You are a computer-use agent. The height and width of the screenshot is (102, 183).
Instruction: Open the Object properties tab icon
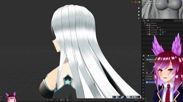point(143,80)
